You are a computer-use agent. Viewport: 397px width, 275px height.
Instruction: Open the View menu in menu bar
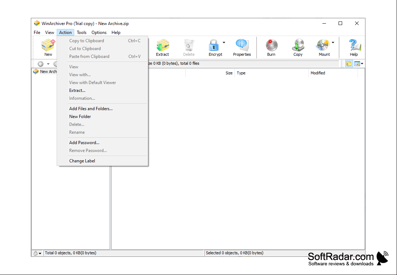click(49, 32)
